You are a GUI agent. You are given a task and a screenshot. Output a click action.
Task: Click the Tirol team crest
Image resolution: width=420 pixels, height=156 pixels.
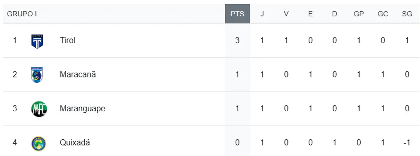[37, 41]
